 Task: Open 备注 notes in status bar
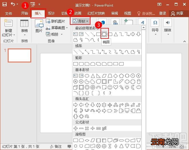coord(56,146)
